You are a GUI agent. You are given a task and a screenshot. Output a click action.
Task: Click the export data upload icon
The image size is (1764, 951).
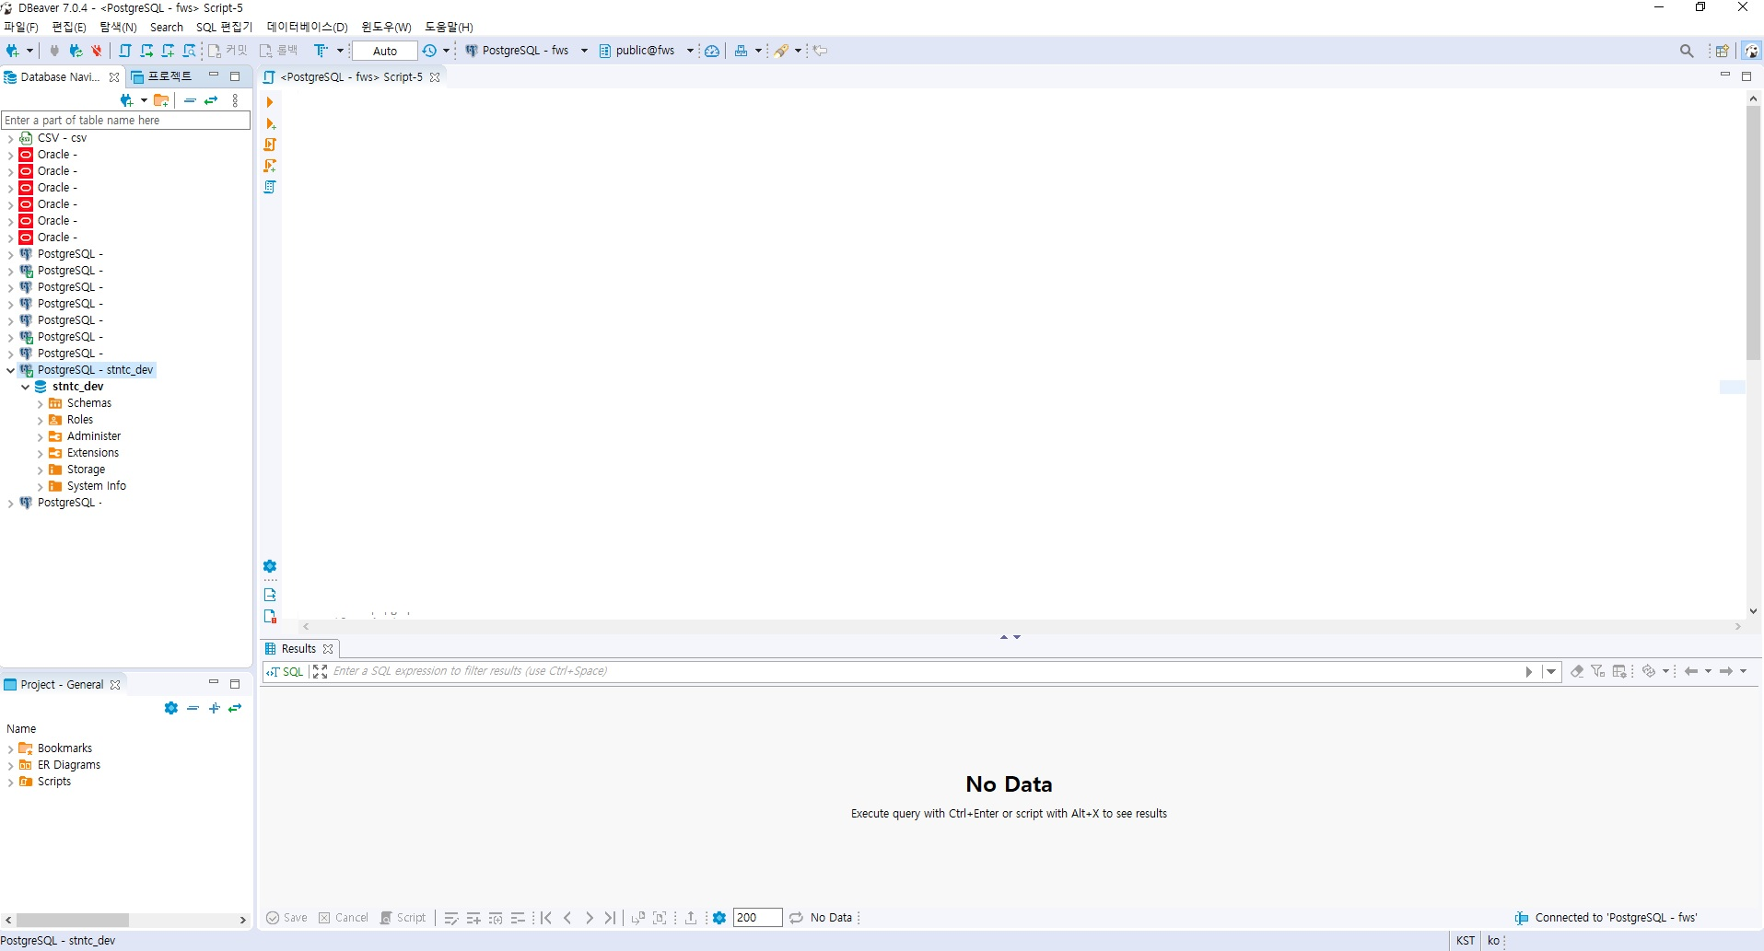coord(691,918)
